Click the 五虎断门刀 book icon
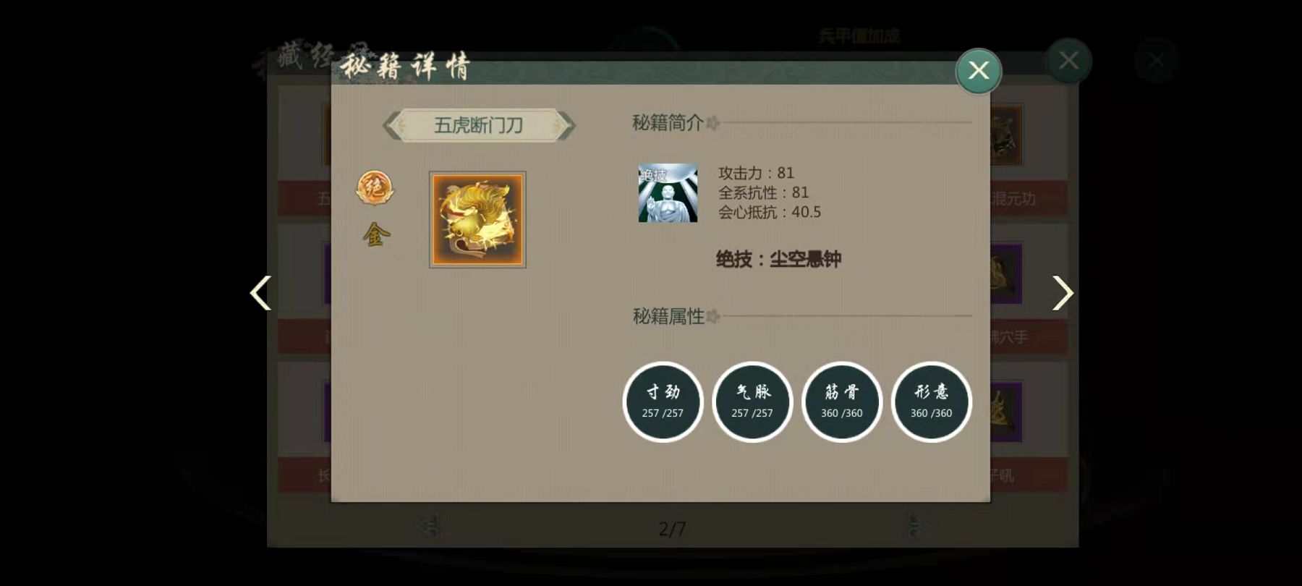This screenshot has height=586, width=1302. pos(477,220)
